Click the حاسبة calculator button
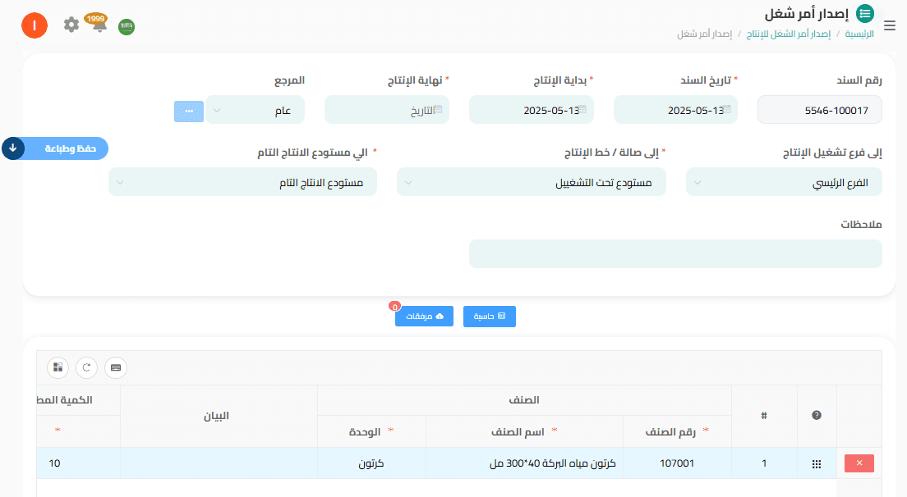 tap(490, 317)
